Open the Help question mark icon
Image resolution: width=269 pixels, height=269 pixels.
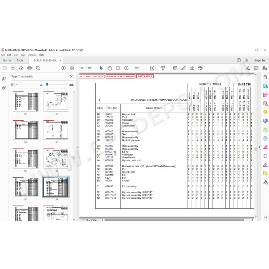coord(239,60)
